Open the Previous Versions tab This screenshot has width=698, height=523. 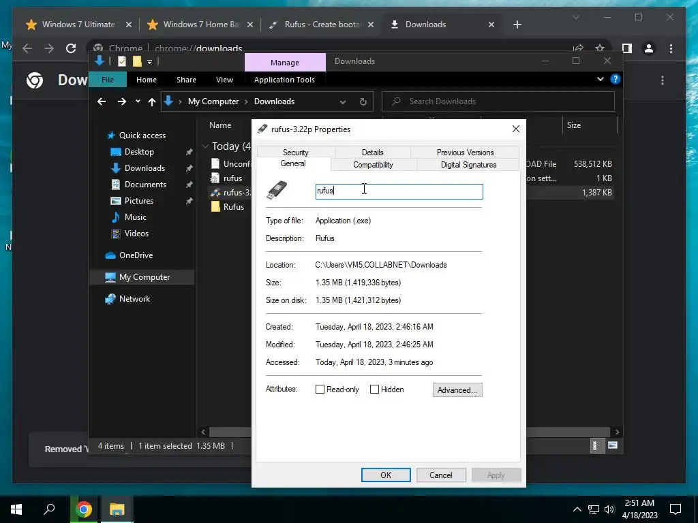(x=465, y=152)
